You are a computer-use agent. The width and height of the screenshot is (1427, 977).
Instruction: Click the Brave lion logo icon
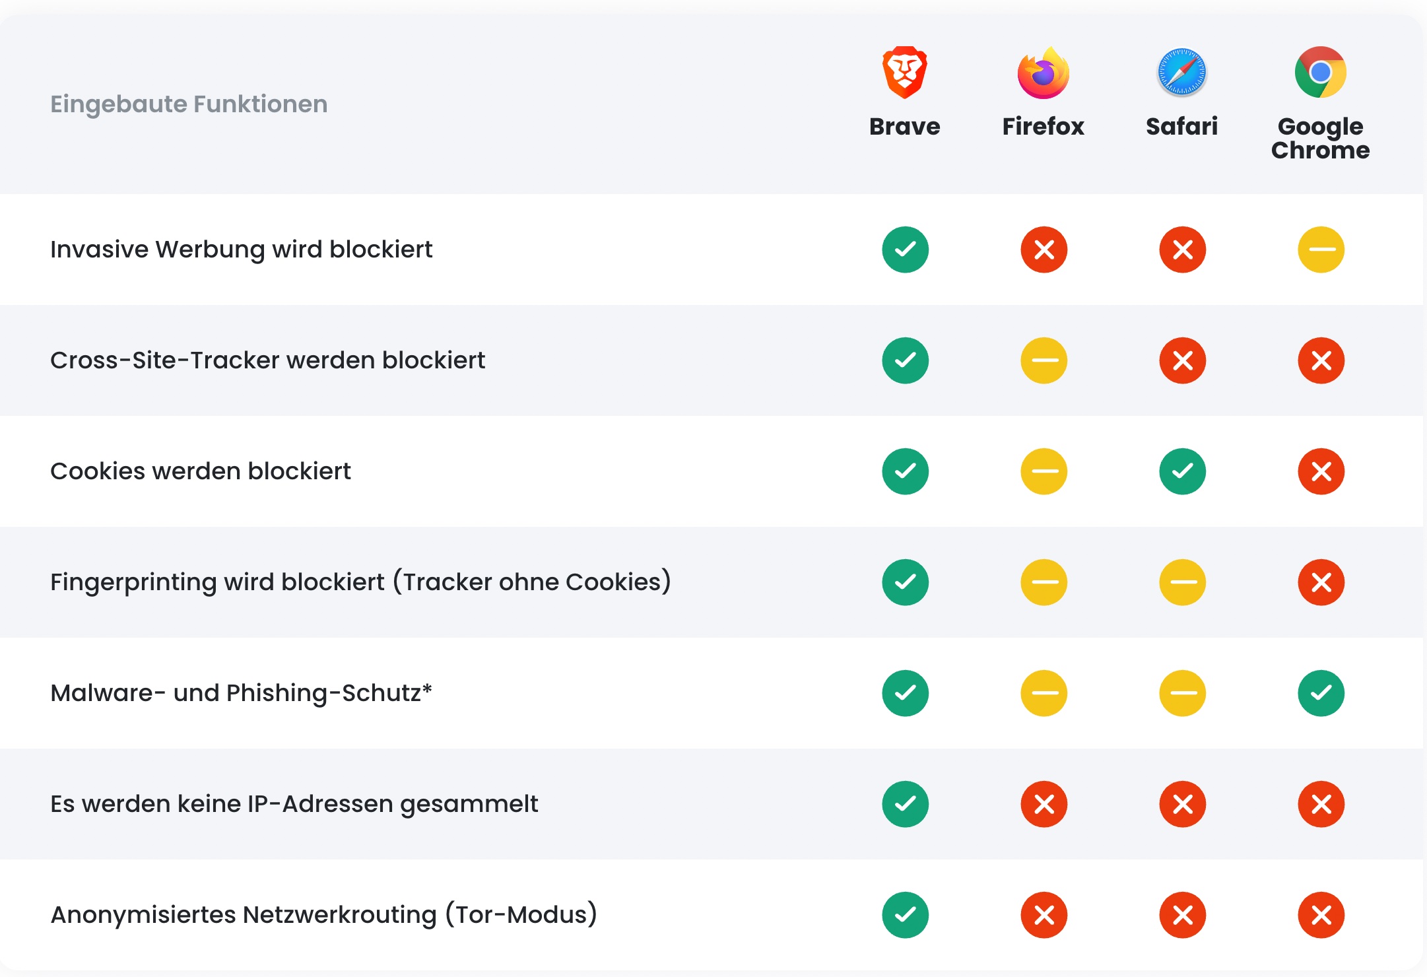[x=905, y=73]
